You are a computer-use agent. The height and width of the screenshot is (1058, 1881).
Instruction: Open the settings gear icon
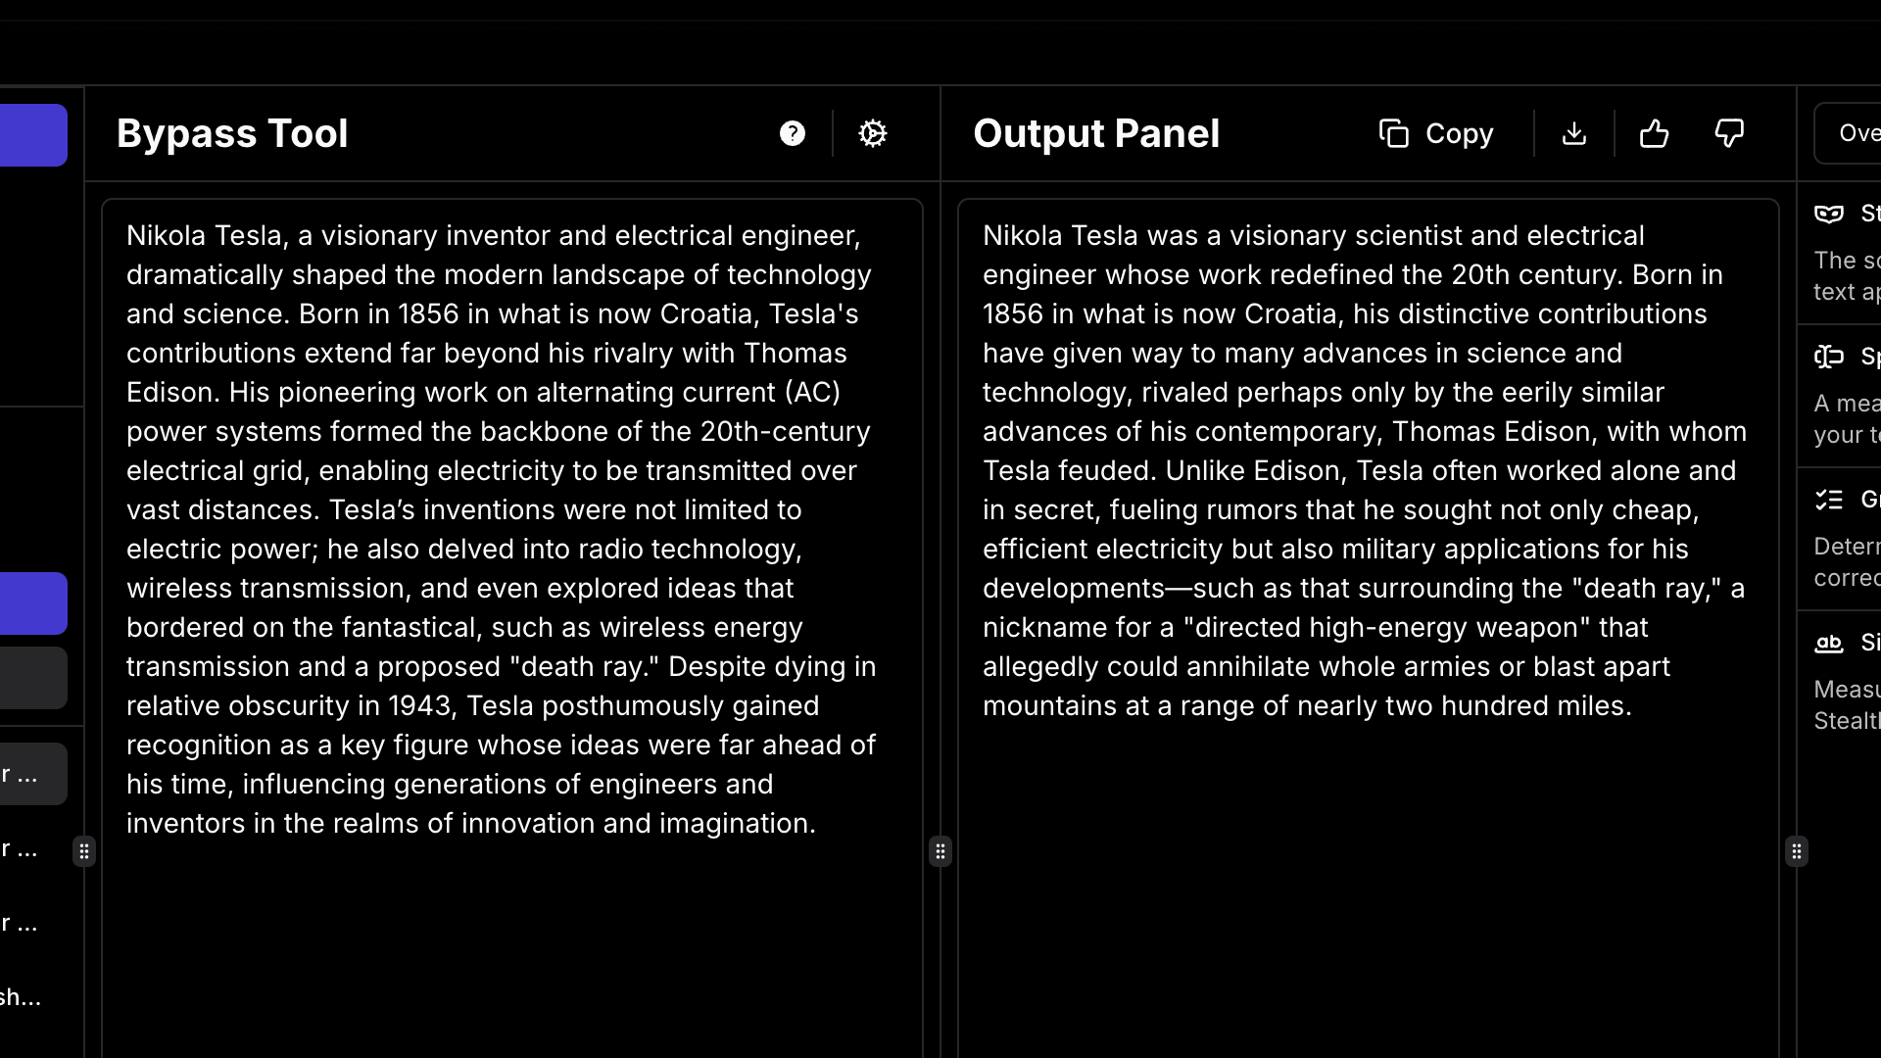(873, 133)
